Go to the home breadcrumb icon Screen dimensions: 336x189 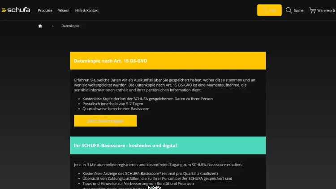tap(40, 26)
